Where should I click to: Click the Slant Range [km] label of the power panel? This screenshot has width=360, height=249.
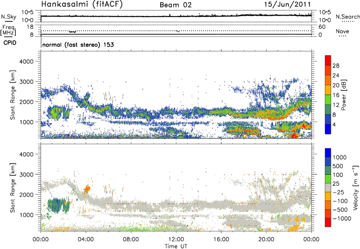point(13,95)
